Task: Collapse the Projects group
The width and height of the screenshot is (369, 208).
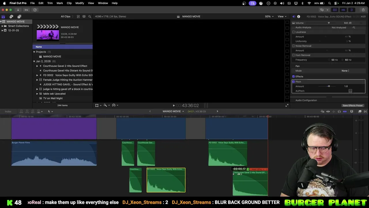Action: pos(34,52)
